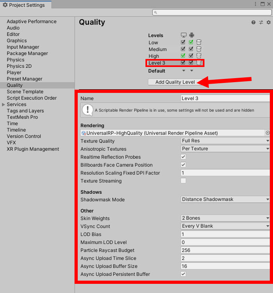Open Input Manager settings
This screenshot has width=273, height=293.
pos(23,47)
